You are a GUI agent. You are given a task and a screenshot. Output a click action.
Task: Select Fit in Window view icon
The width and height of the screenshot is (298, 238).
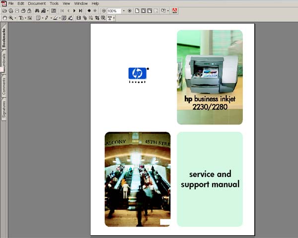(x=144, y=11)
